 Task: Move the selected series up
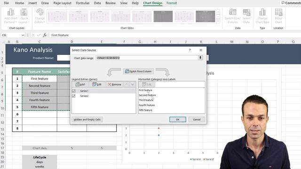pos(127,84)
